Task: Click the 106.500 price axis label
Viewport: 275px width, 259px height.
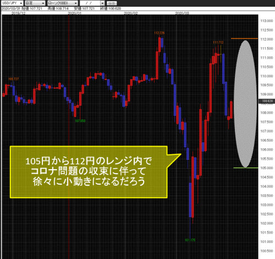Action: click(x=267, y=141)
